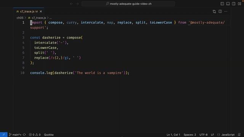Close the c7_trace.js tab
This screenshot has height=137, width=244.
(x=41, y=11)
